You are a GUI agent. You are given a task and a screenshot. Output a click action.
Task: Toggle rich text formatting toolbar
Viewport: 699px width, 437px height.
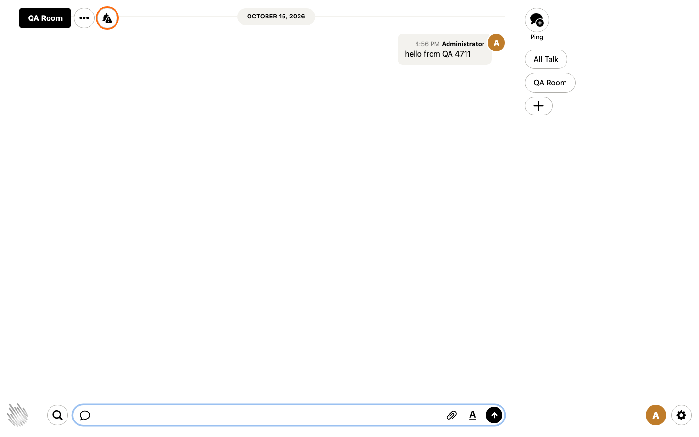tap(473, 415)
